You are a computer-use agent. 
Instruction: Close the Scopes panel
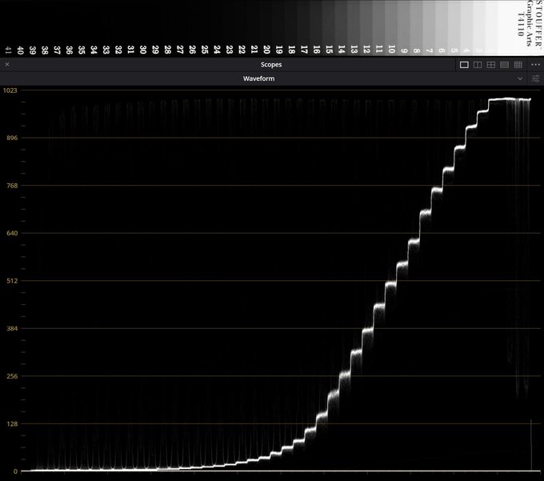coord(7,65)
